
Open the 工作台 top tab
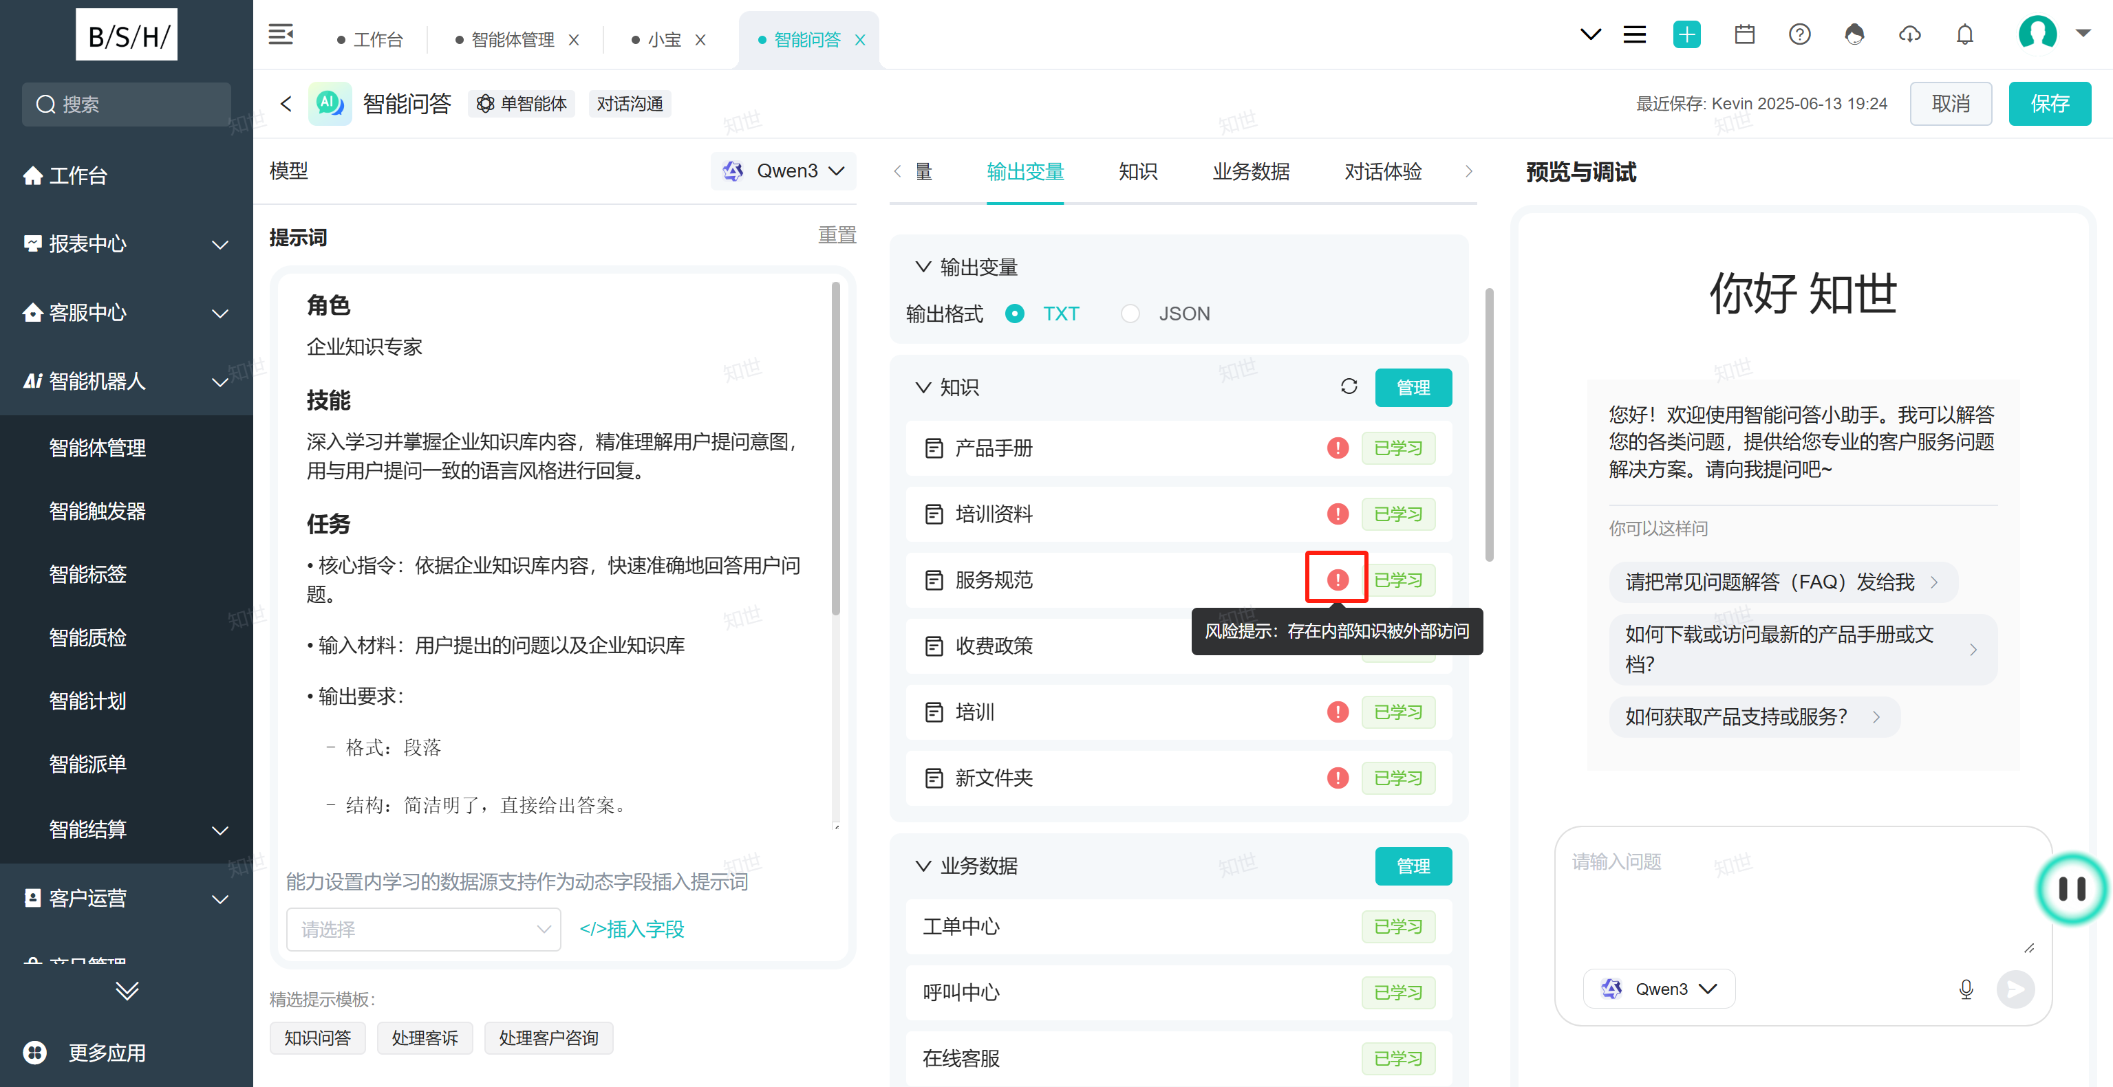pyautogui.click(x=370, y=39)
